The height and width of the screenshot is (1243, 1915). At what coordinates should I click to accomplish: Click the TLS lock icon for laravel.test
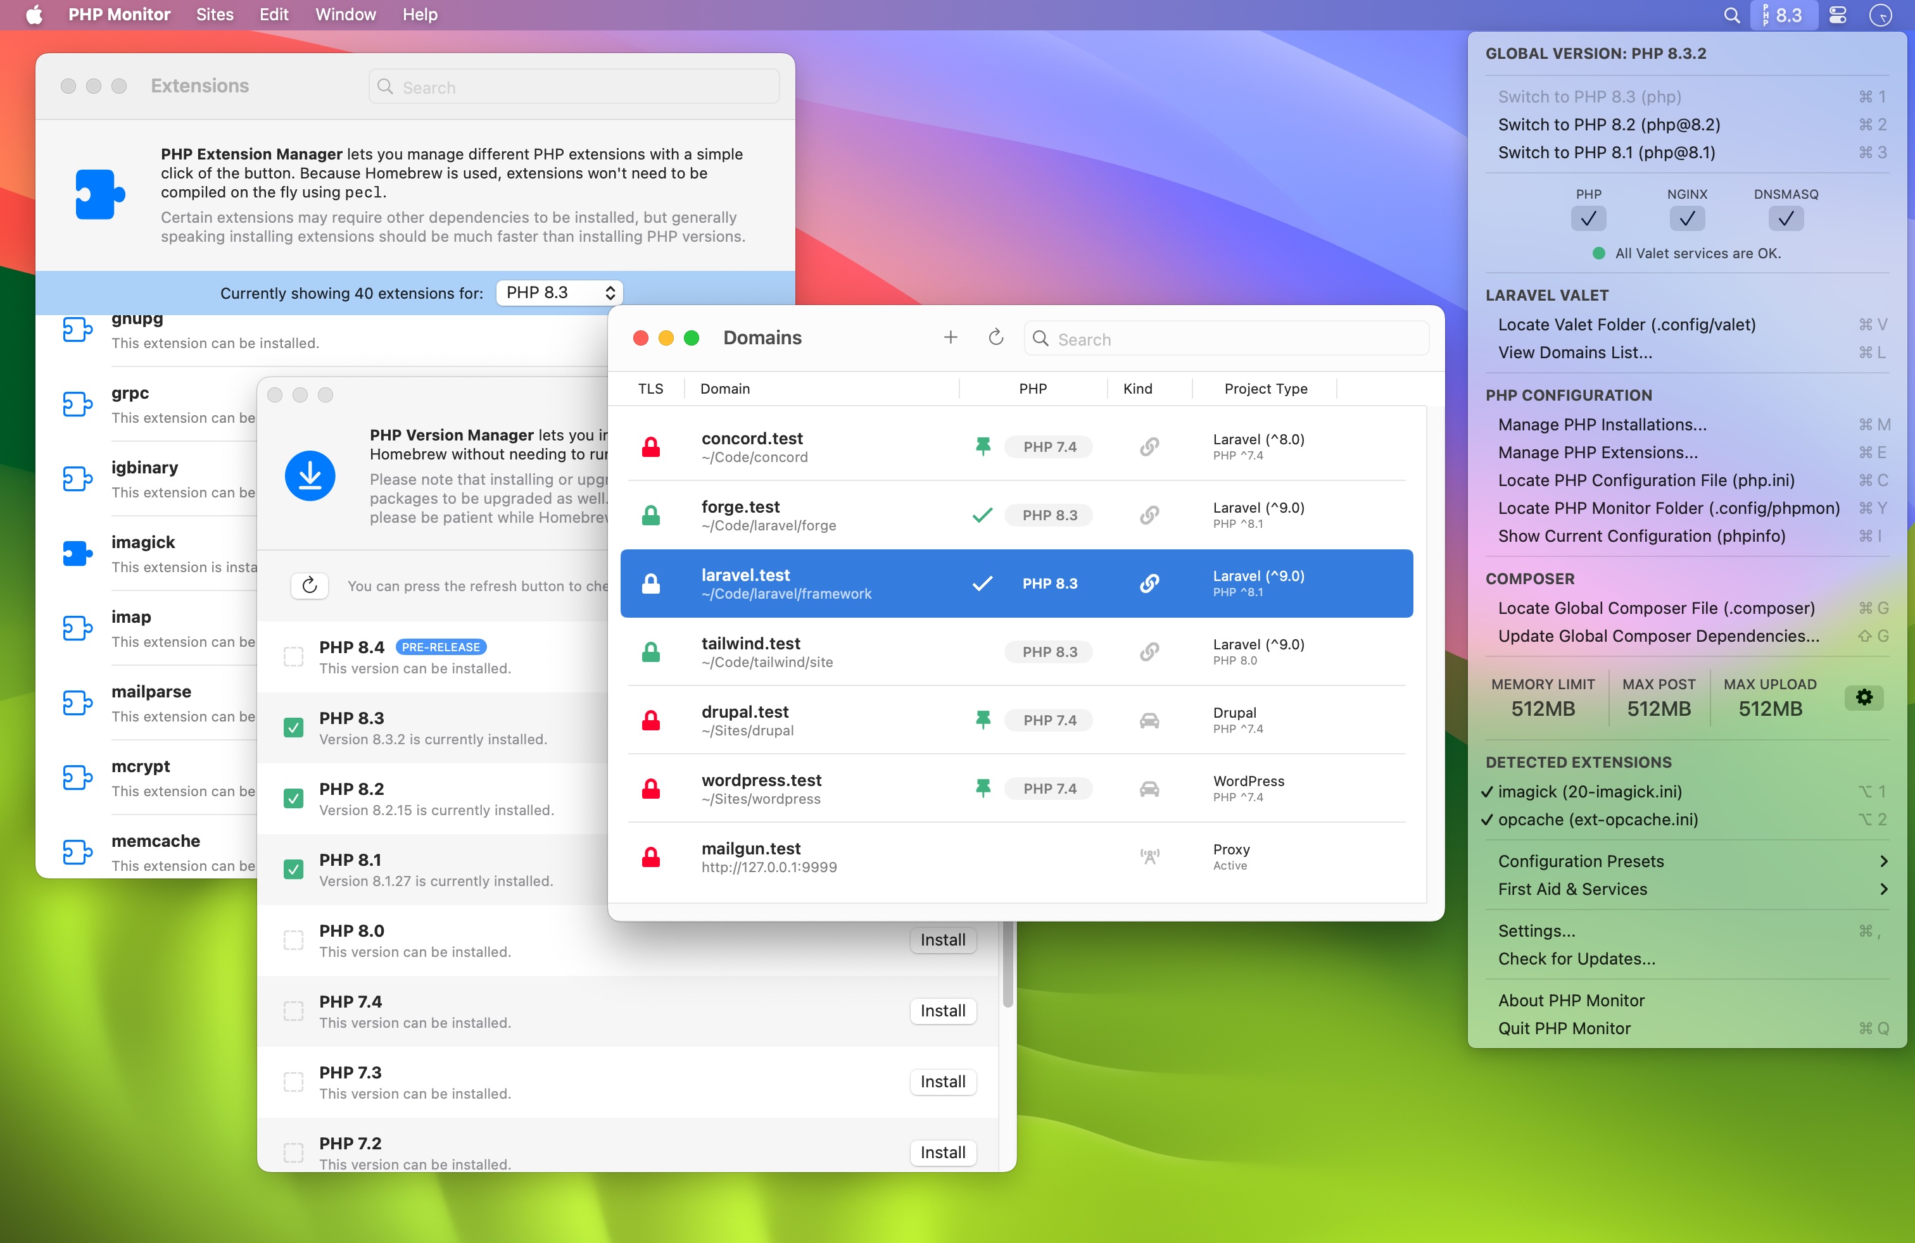pos(650,583)
